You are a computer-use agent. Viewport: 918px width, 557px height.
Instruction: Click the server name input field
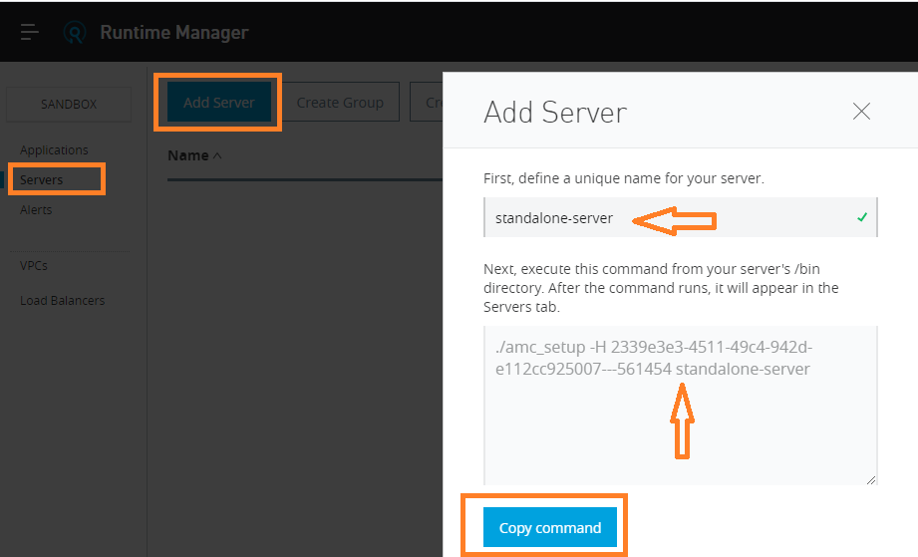point(681,217)
